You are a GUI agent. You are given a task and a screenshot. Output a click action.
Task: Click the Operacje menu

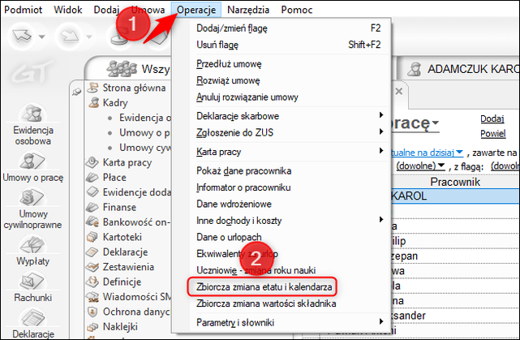(x=196, y=10)
